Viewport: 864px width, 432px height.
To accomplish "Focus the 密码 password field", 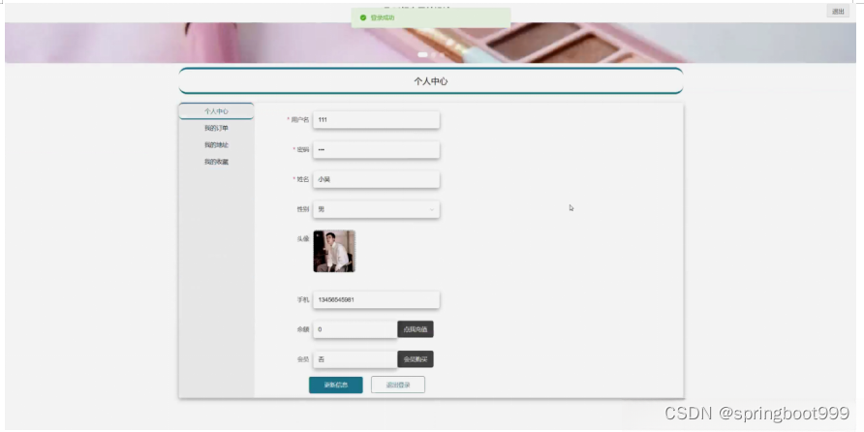I will coord(377,149).
